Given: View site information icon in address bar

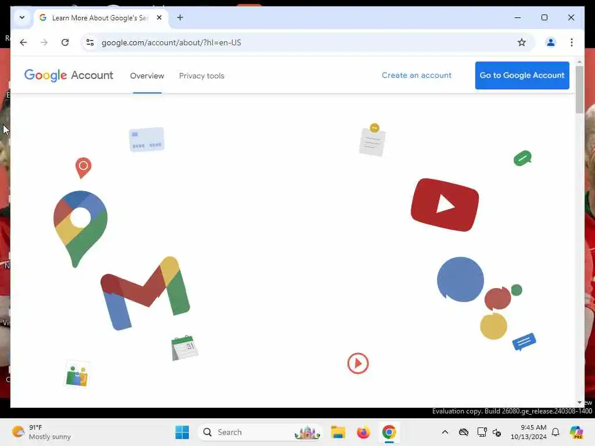Looking at the screenshot, I should point(90,42).
